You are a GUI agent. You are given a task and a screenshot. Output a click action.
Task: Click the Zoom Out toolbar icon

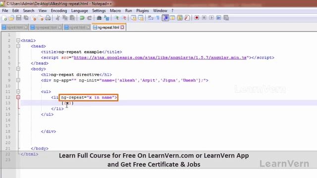click(124, 18)
